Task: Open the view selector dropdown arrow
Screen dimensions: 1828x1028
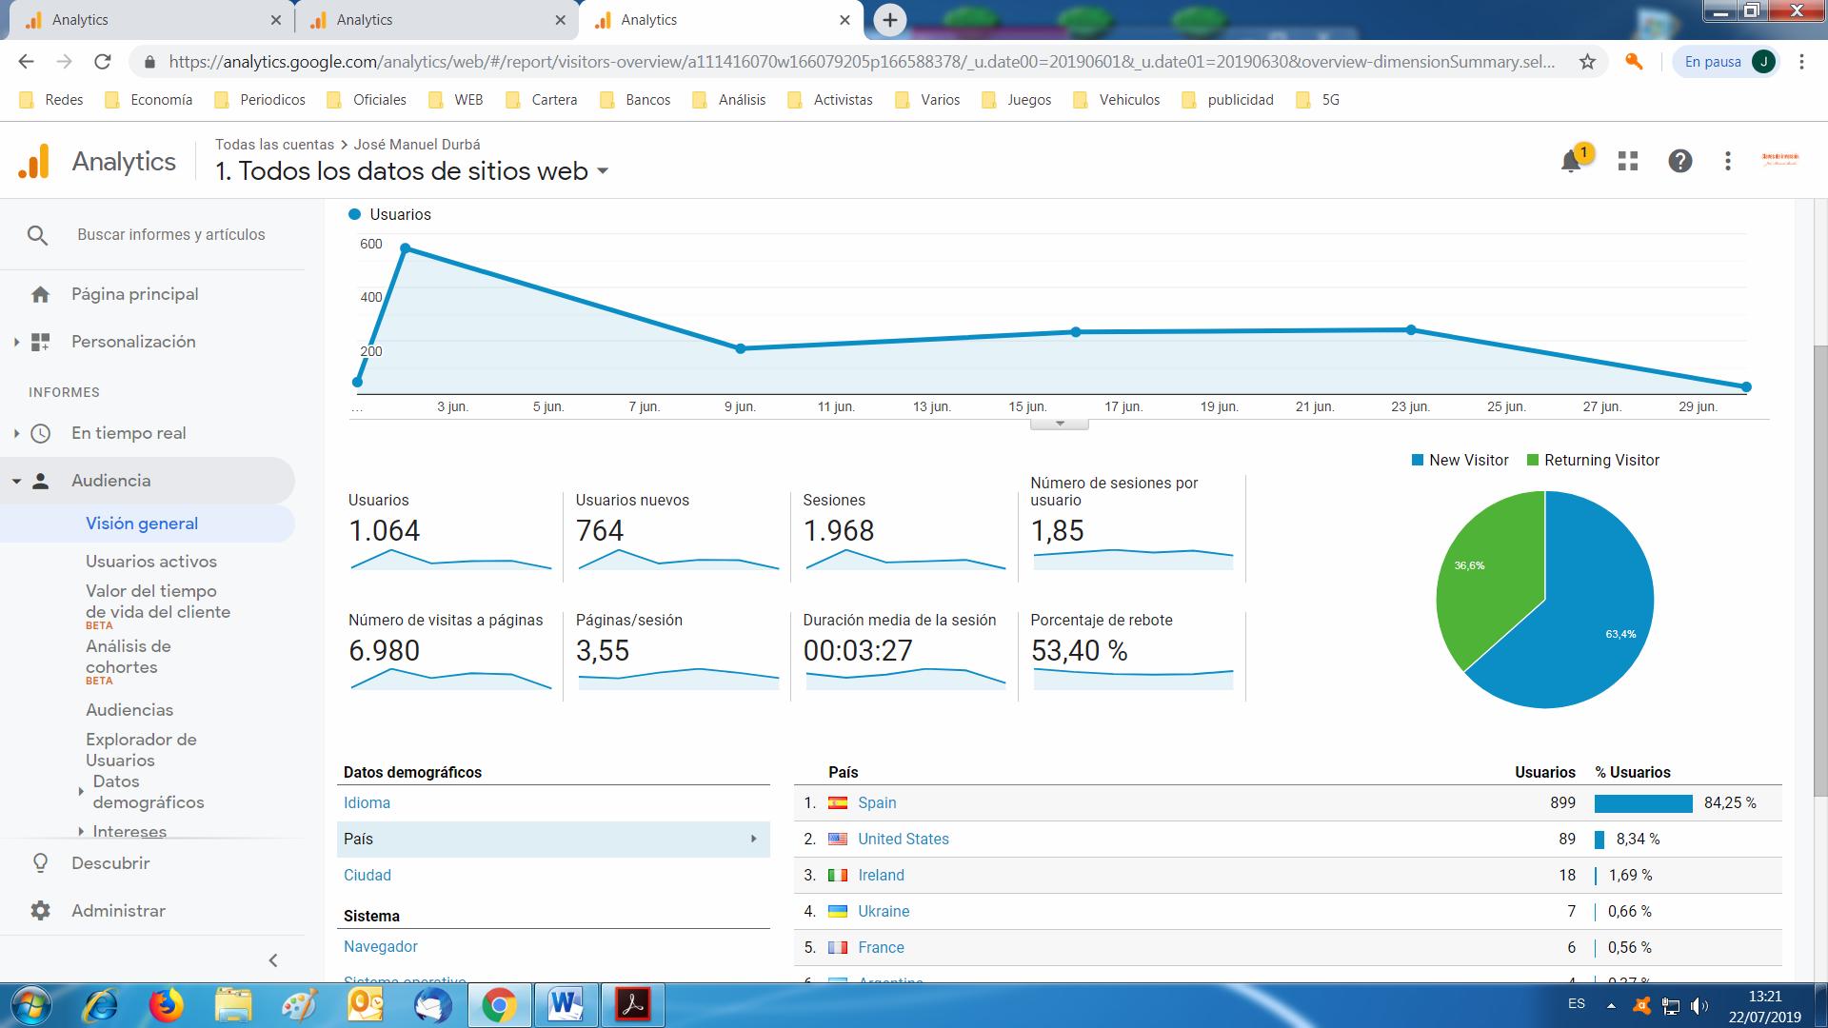Action: (x=602, y=172)
